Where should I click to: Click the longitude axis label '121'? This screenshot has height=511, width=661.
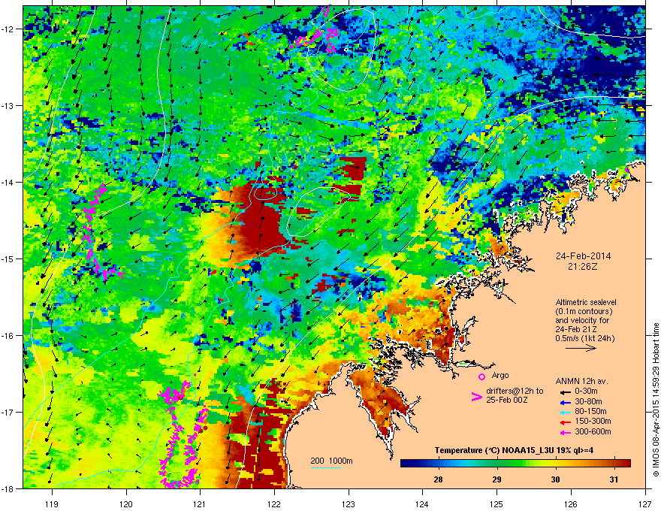click(200, 503)
